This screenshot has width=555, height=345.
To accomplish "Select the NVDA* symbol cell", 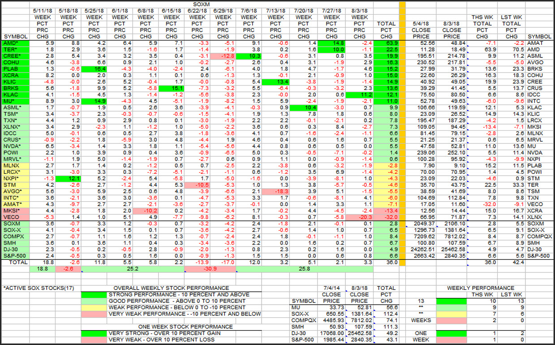I will pyautogui.click(x=15, y=147).
